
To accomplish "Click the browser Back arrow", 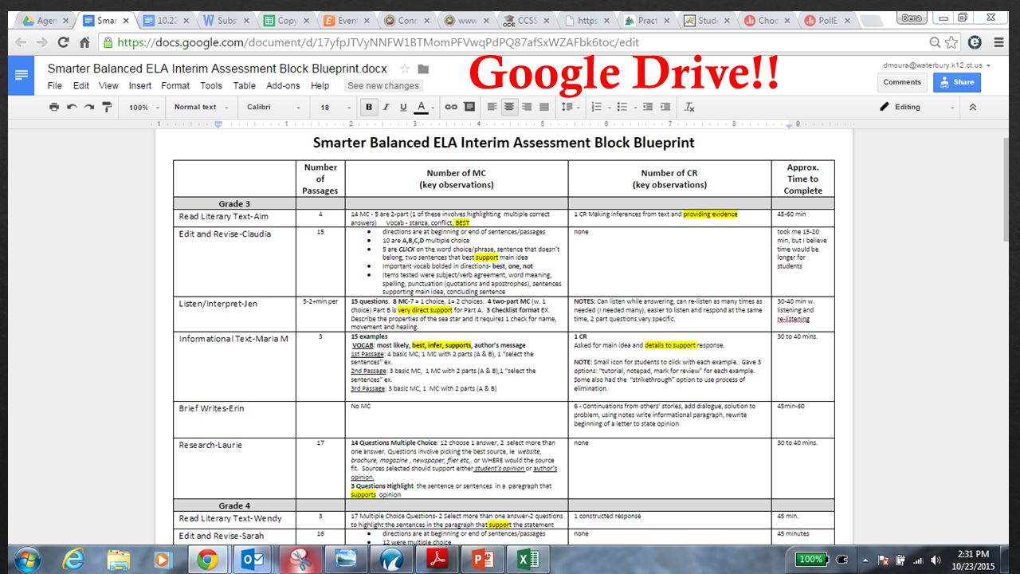I will tap(21, 42).
